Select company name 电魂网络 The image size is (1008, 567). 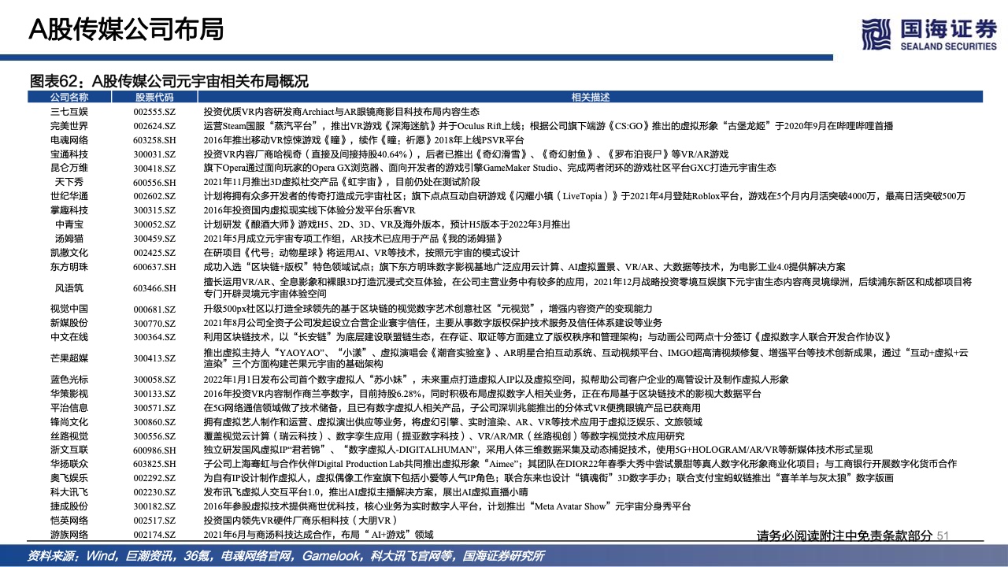69,139
